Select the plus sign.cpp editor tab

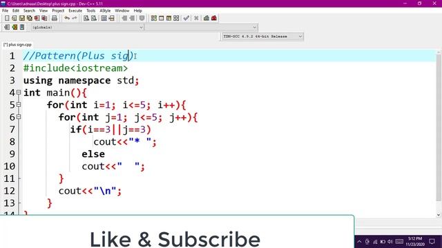pyautogui.click(x=17, y=45)
